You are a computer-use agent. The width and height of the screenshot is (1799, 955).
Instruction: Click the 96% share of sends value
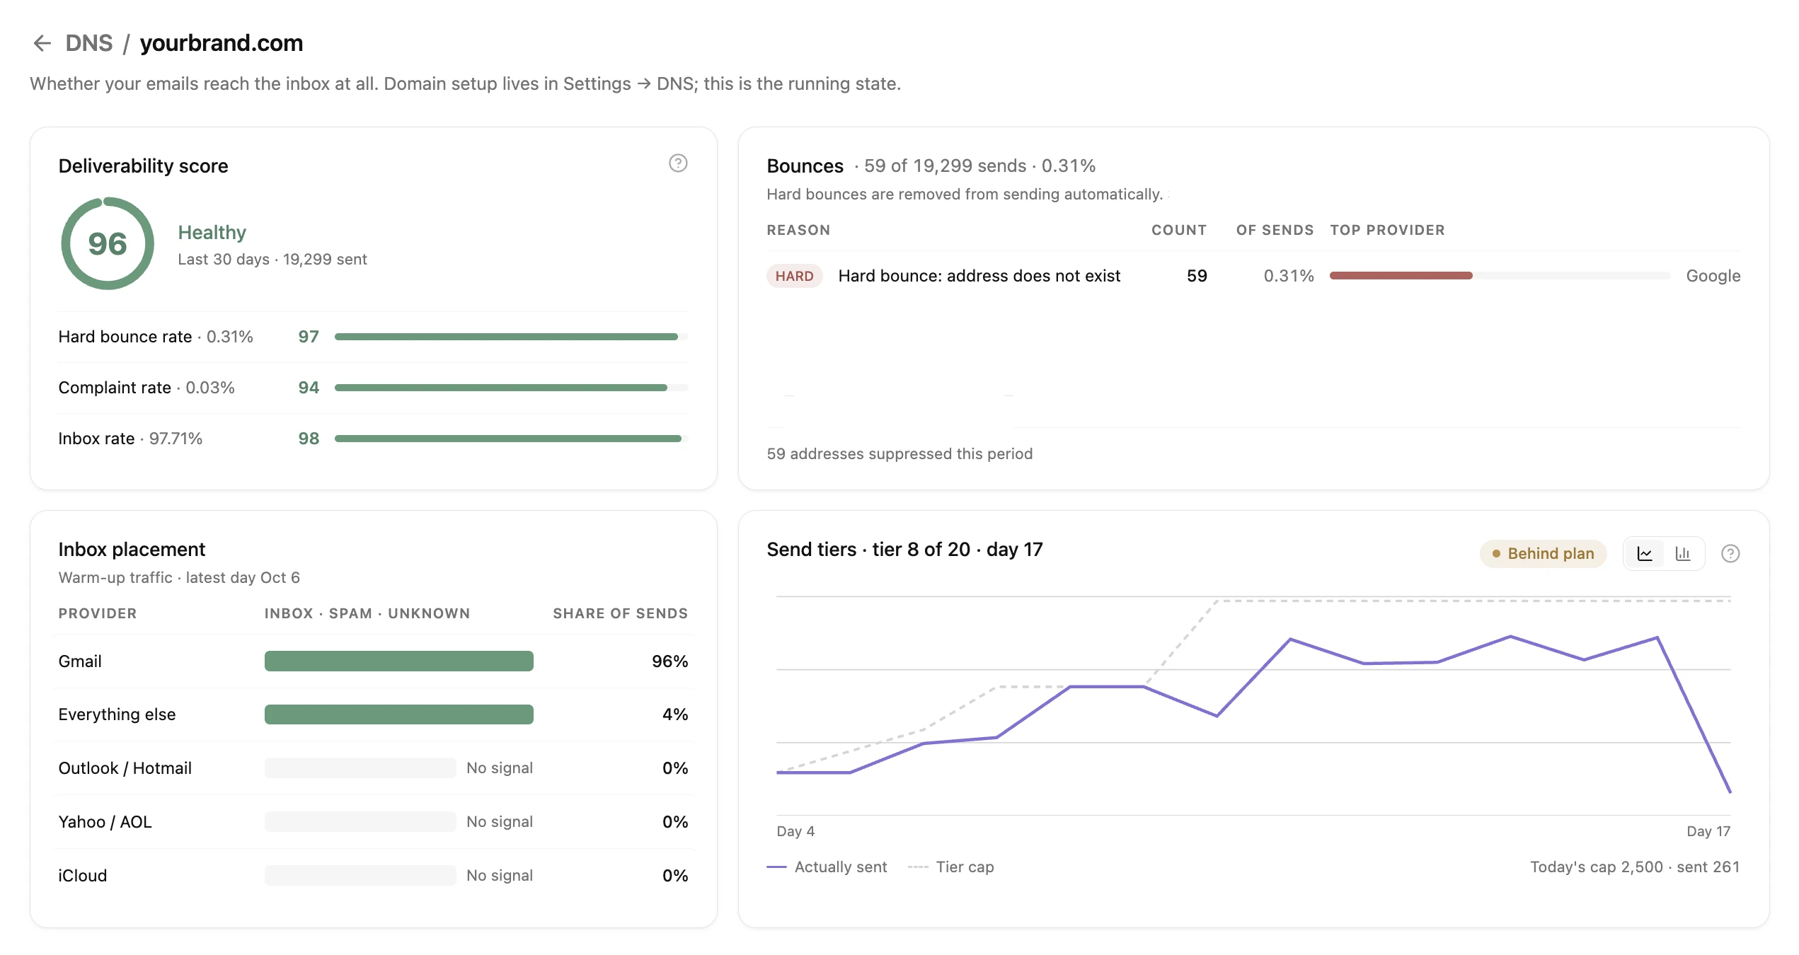click(669, 661)
